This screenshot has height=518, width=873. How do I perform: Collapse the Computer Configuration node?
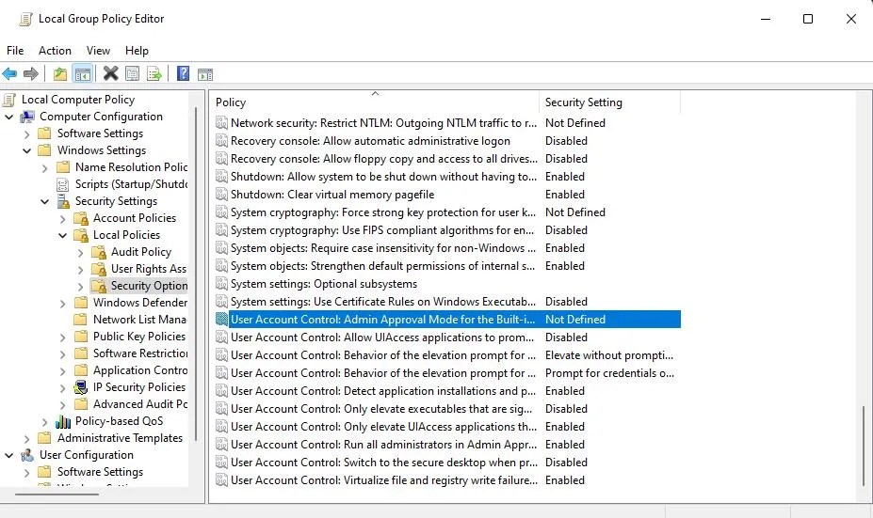(8, 117)
